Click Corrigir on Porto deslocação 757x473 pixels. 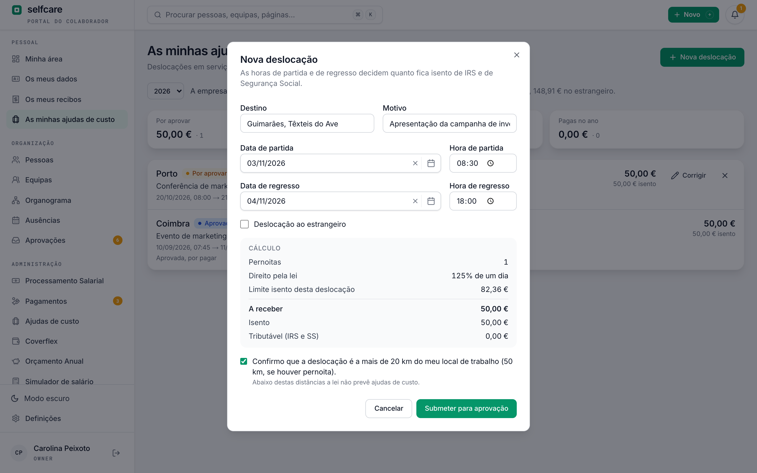pyautogui.click(x=688, y=176)
